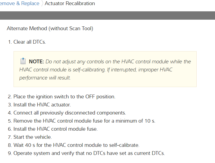Viewport: 215px width, 163px height.
Task: Click the breadcrumb separator chevron
Action: 42,4
